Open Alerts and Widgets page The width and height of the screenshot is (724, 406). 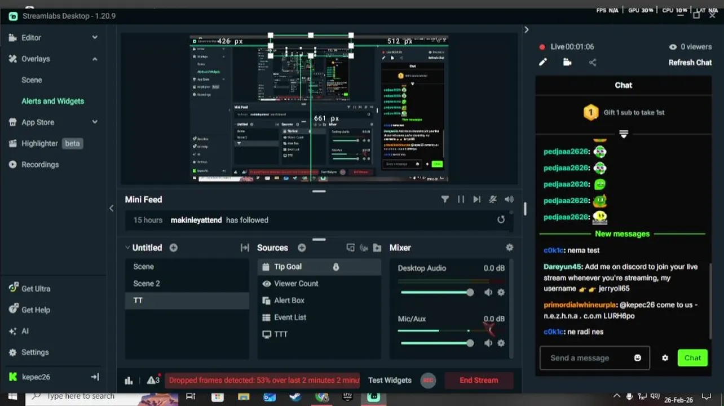(52, 101)
